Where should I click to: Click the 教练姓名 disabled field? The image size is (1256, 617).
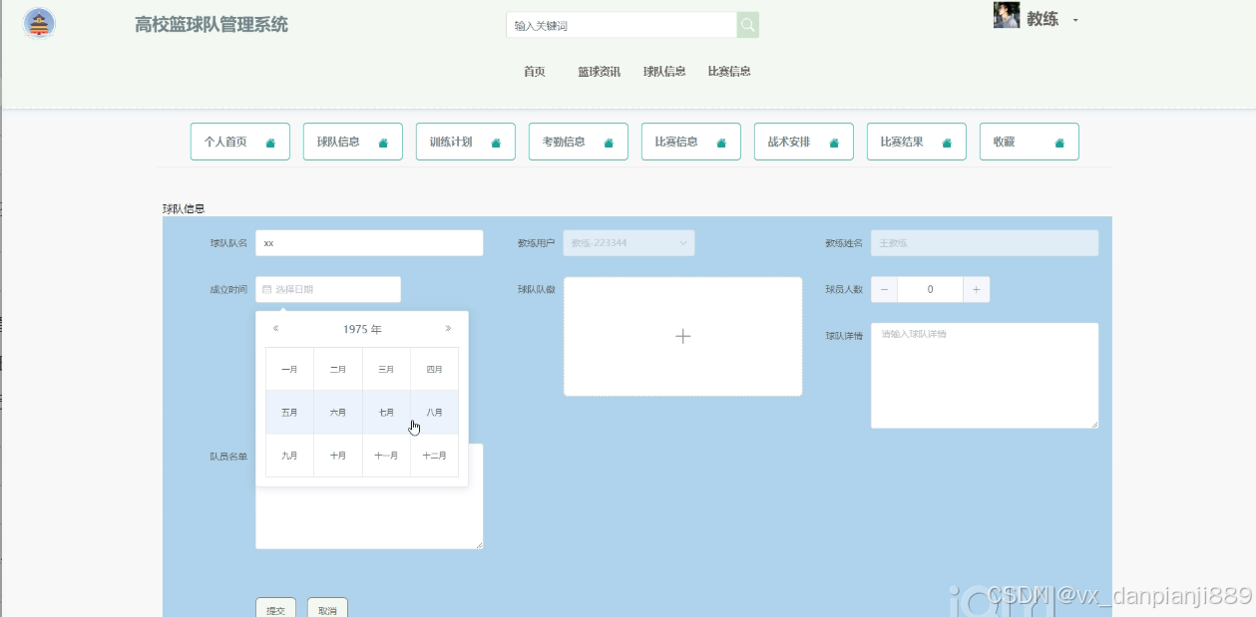click(x=985, y=242)
